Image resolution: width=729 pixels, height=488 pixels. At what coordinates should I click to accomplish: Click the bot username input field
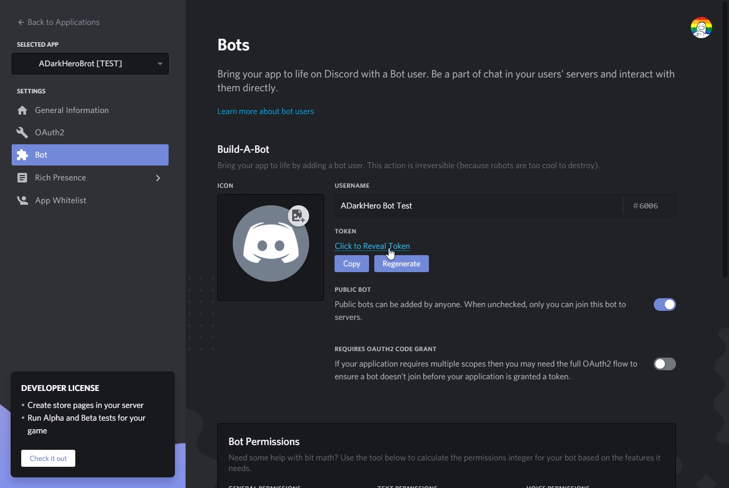479,205
